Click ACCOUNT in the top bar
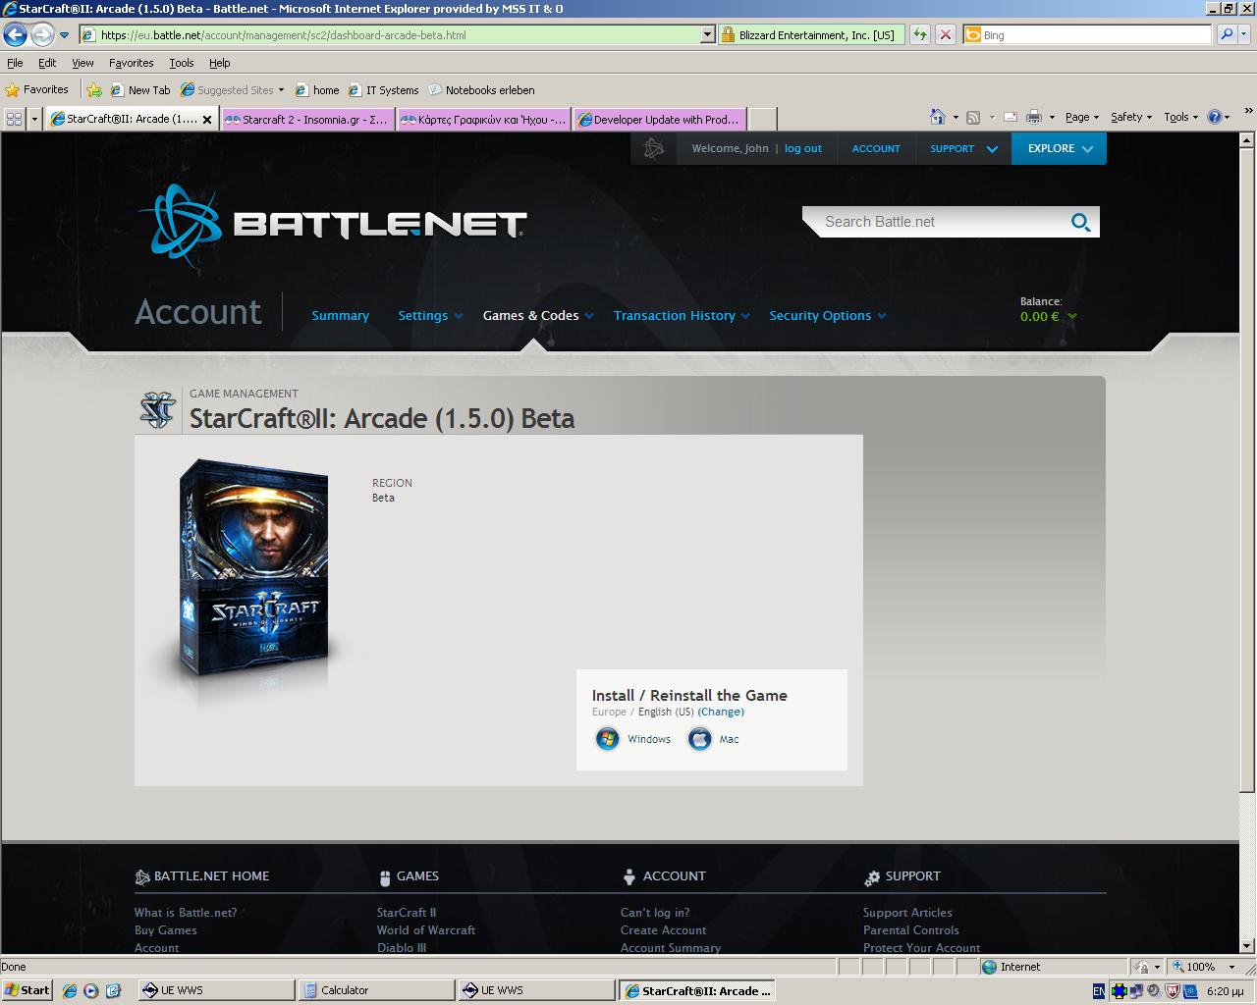This screenshot has height=1005, width=1257. [x=876, y=149]
